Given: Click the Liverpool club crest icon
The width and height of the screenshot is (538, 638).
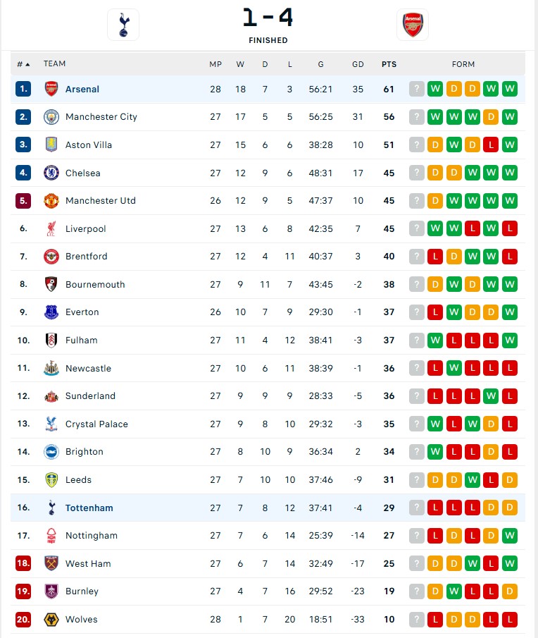Looking at the screenshot, I should [51, 228].
